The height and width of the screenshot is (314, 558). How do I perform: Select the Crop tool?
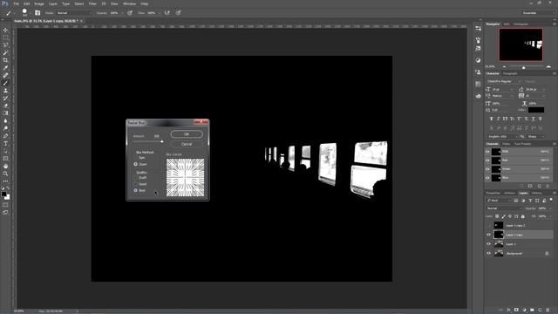pos(5,60)
